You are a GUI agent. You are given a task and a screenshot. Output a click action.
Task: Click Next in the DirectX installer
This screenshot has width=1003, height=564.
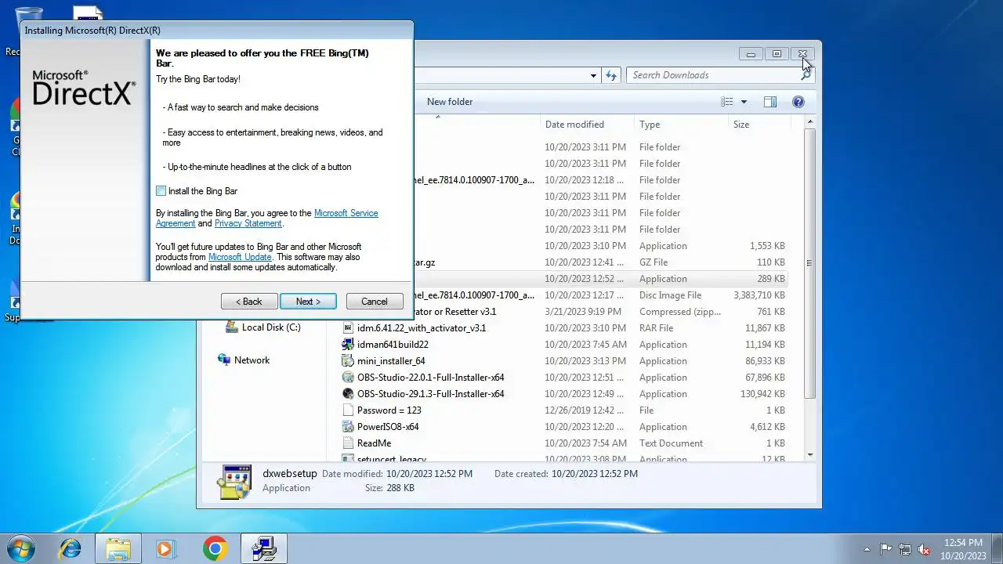(x=308, y=302)
